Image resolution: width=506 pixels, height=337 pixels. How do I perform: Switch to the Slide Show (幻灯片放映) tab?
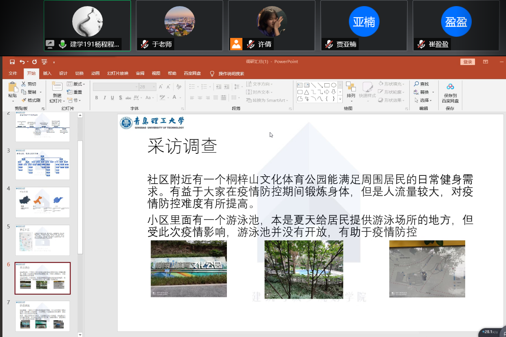click(x=118, y=73)
